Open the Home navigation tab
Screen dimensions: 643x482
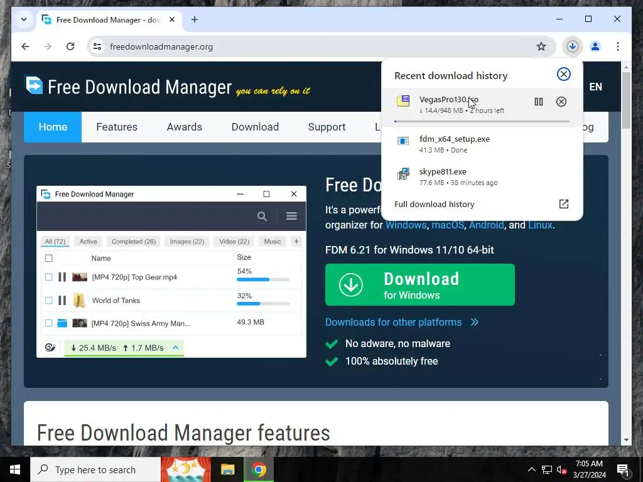[x=53, y=127]
